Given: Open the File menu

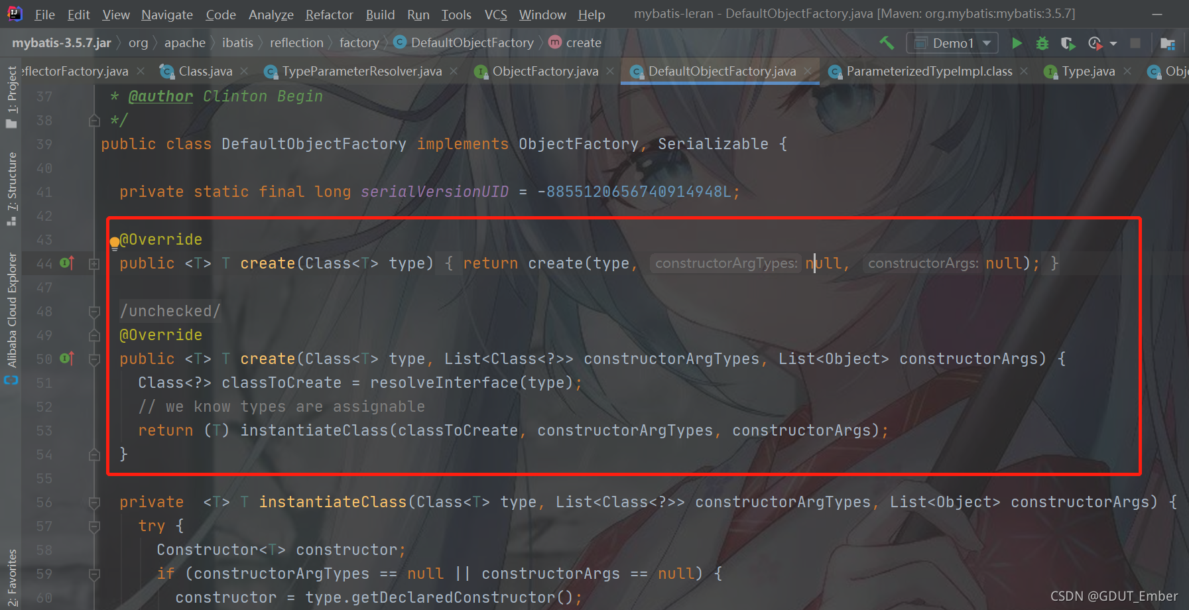Looking at the screenshot, I should click(x=44, y=15).
